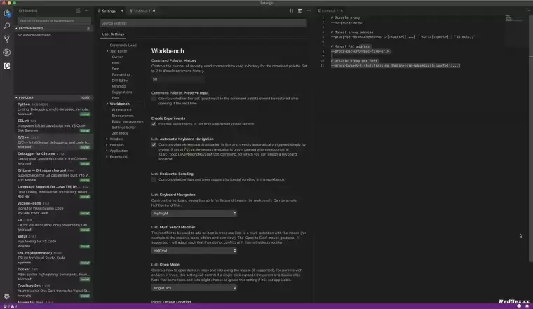
Task: Open the Manage gear menu
Action: pyautogui.click(x=6, y=296)
